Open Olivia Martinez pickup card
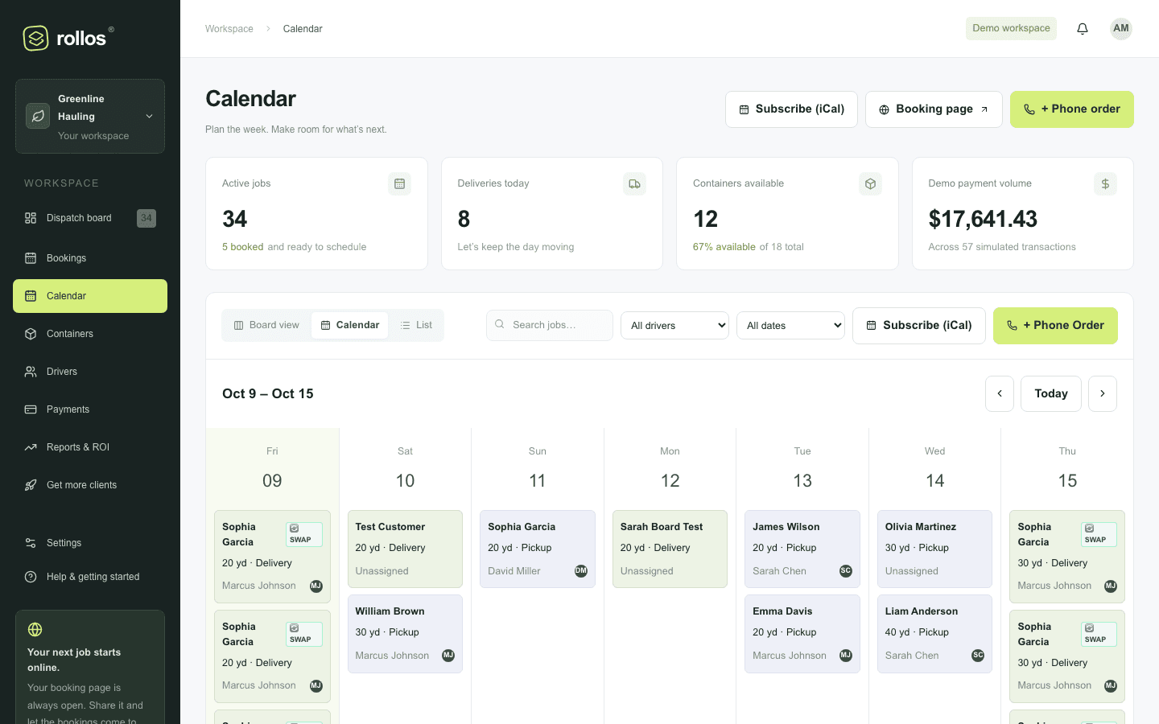The width and height of the screenshot is (1159, 724). tap(934, 549)
